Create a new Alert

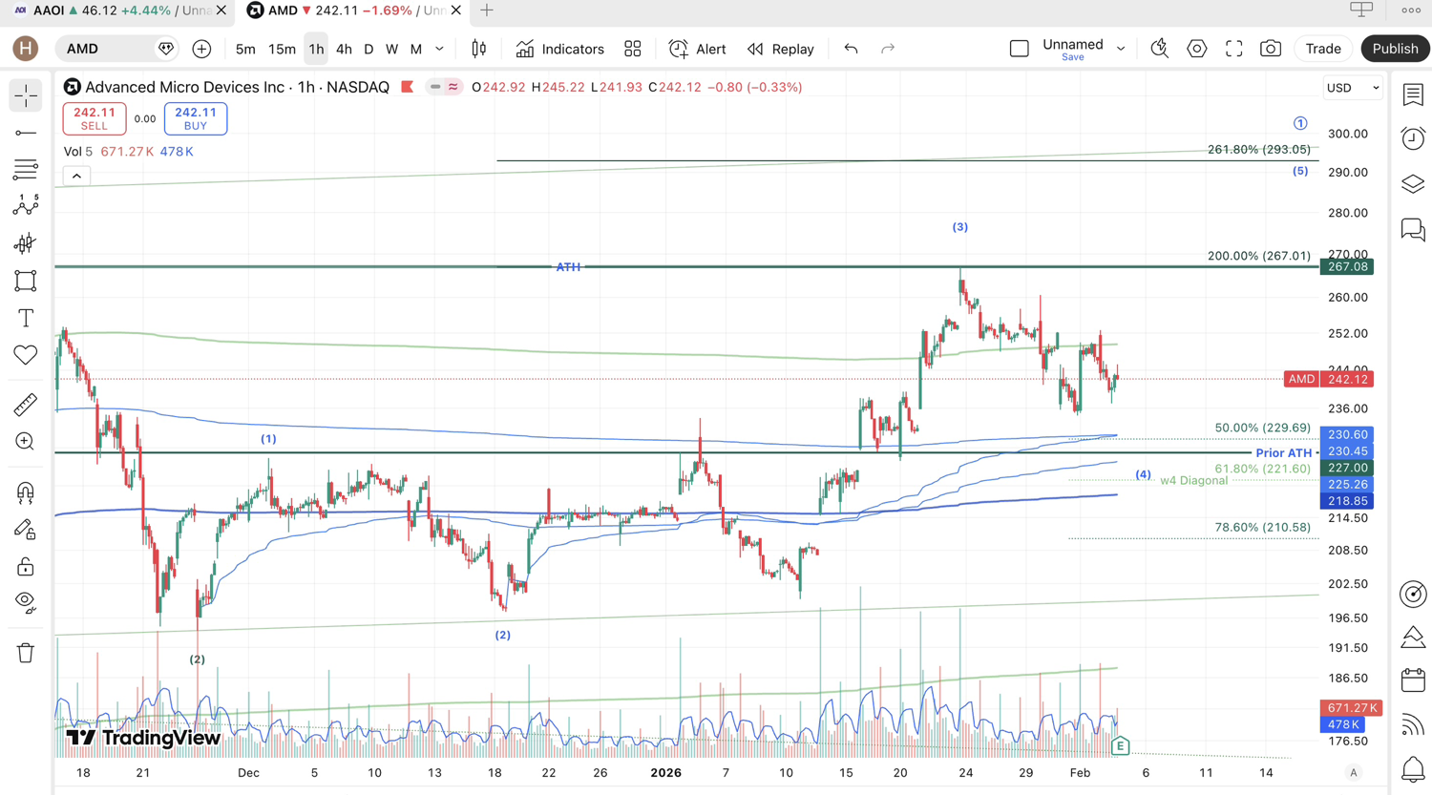[698, 49]
